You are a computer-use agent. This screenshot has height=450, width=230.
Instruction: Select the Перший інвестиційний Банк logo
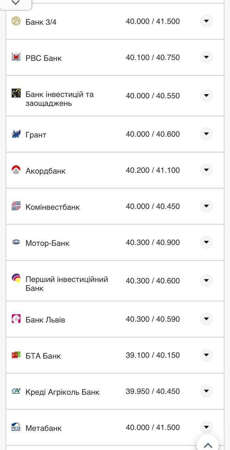coord(15,279)
